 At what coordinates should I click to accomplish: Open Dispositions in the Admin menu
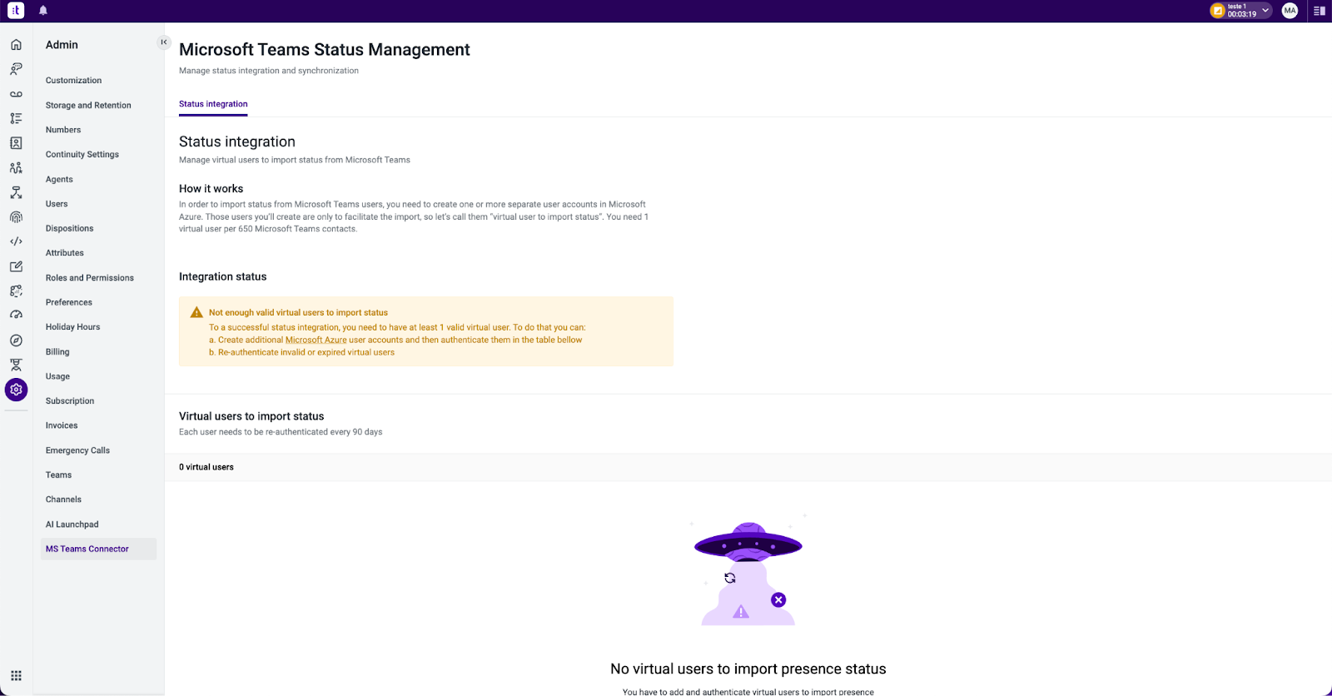[69, 228]
